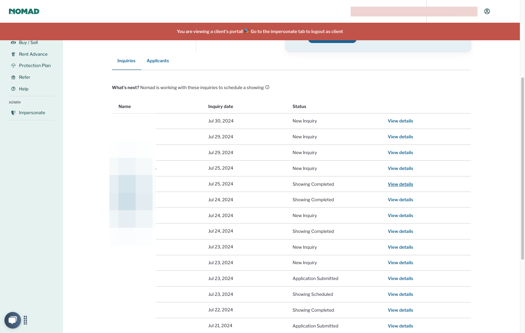525x333 pixels.
Task: Open the user account profile icon
Action: (487, 11)
